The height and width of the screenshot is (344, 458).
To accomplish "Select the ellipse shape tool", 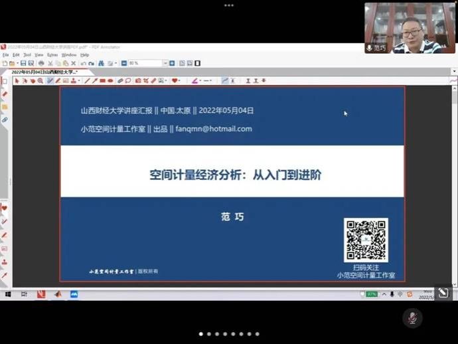I will click(110, 80).
